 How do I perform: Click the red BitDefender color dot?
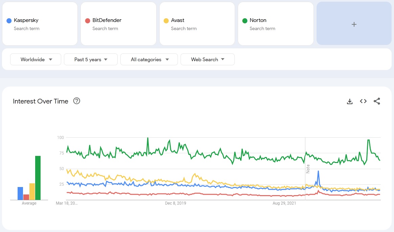(x=88, y=21)
